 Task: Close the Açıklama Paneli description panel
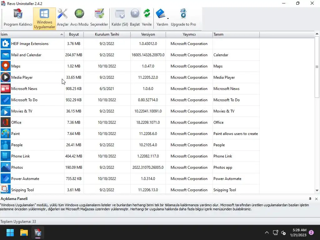coord(316,199)
